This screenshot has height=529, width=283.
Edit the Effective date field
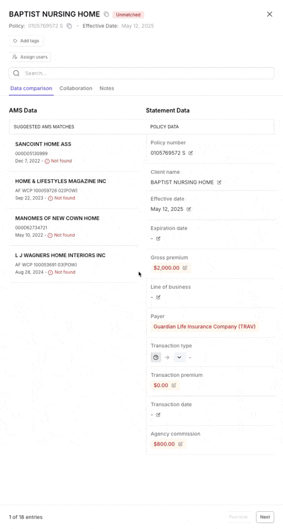188,209
